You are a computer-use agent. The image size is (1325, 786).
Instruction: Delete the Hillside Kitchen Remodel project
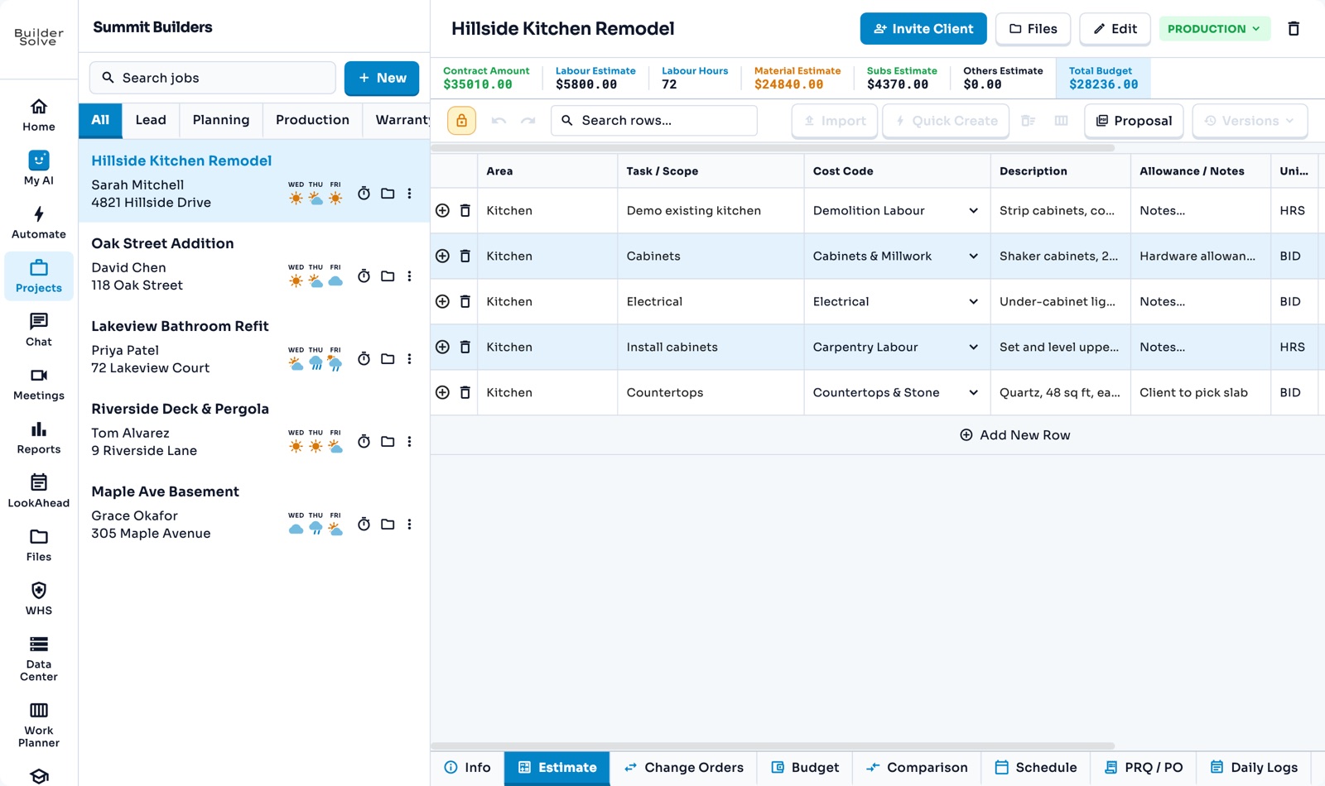(x=1294, y=29)
